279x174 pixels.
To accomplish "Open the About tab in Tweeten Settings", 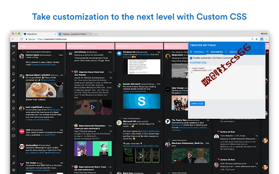I will pyautogui.click(x=233, y=52).
